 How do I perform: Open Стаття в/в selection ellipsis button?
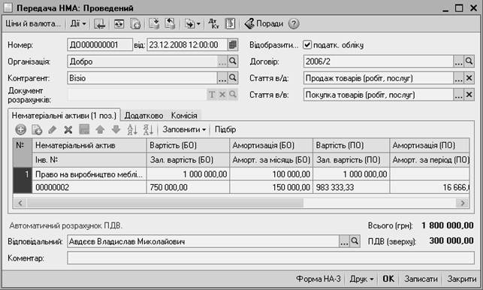coord(459,95)
